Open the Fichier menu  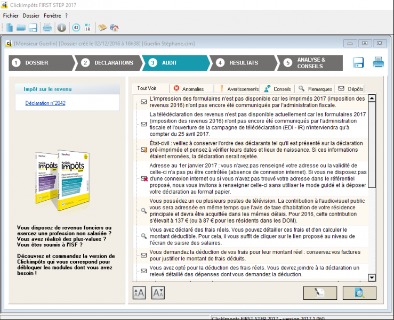[x=11, y=15]
